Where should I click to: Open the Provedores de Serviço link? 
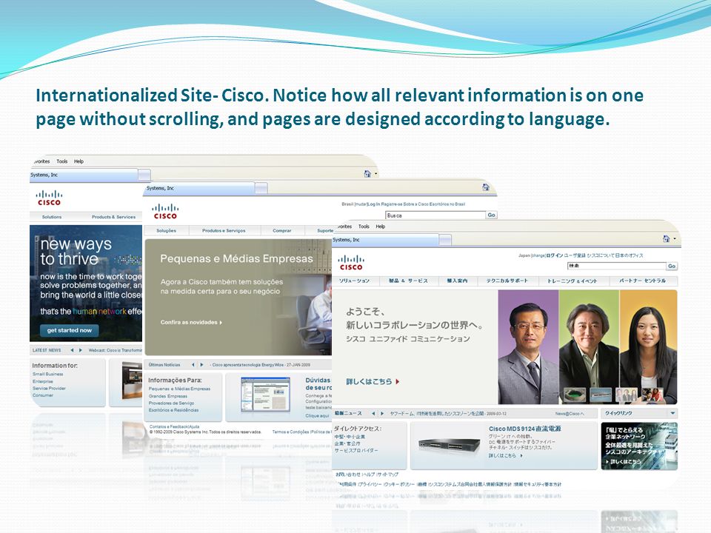pyautogui.click(x=171, y=403)
